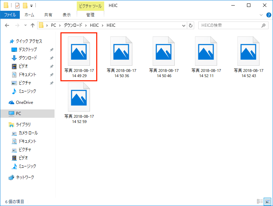The height and width of the screenshot is (206, 273).
Task: Expand the address bar history dropdown
Action: 183,26
